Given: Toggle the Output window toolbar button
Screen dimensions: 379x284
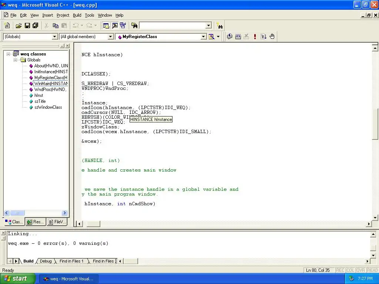Looking at the screenshot, I should (x=115, y=26).
